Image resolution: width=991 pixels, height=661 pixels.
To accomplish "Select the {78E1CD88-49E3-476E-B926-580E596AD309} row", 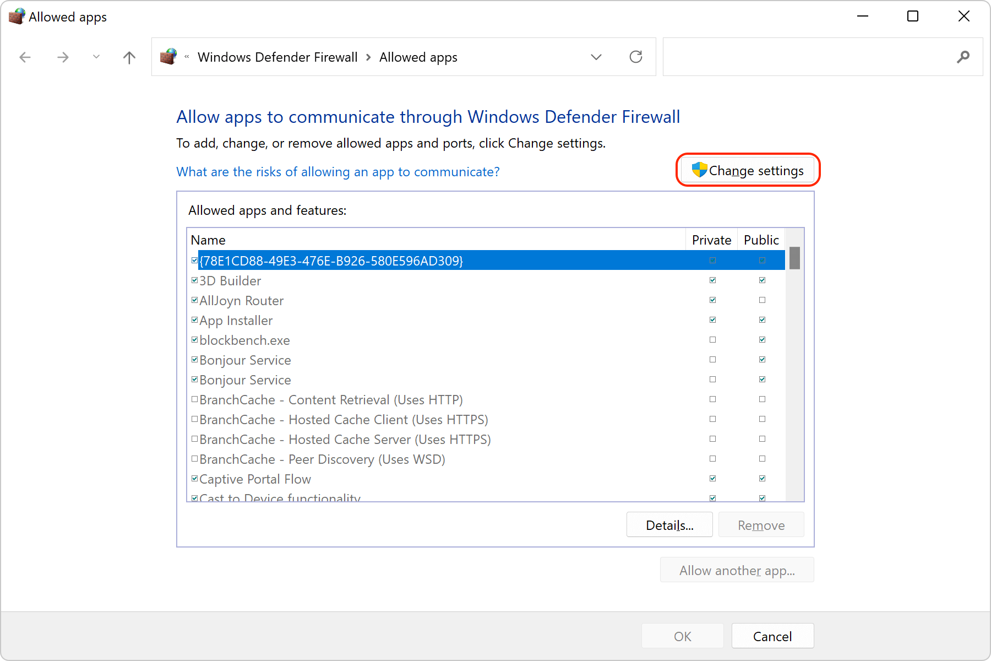I will 486,260.
